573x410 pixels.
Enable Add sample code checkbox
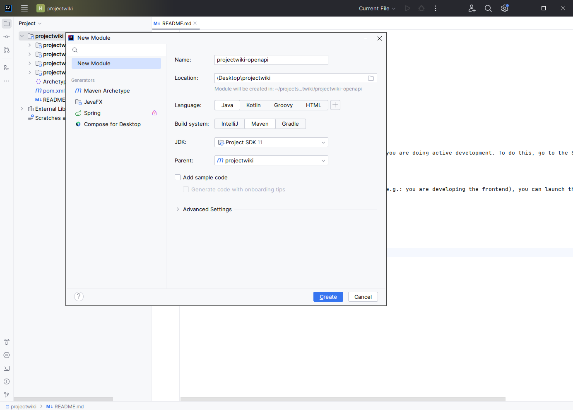pyautogui.click(x=178, y=177)
